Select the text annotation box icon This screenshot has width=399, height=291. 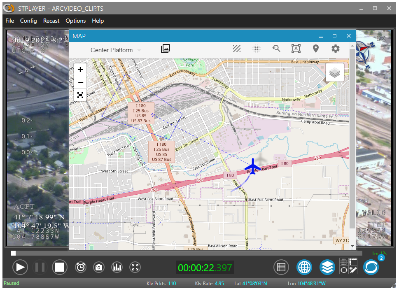[x=296, y=49]
